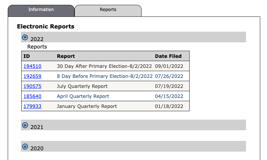Click the Date Filed column header
Image resolution: width=267 pixels, height=160 pixels.
coord(168,56)
